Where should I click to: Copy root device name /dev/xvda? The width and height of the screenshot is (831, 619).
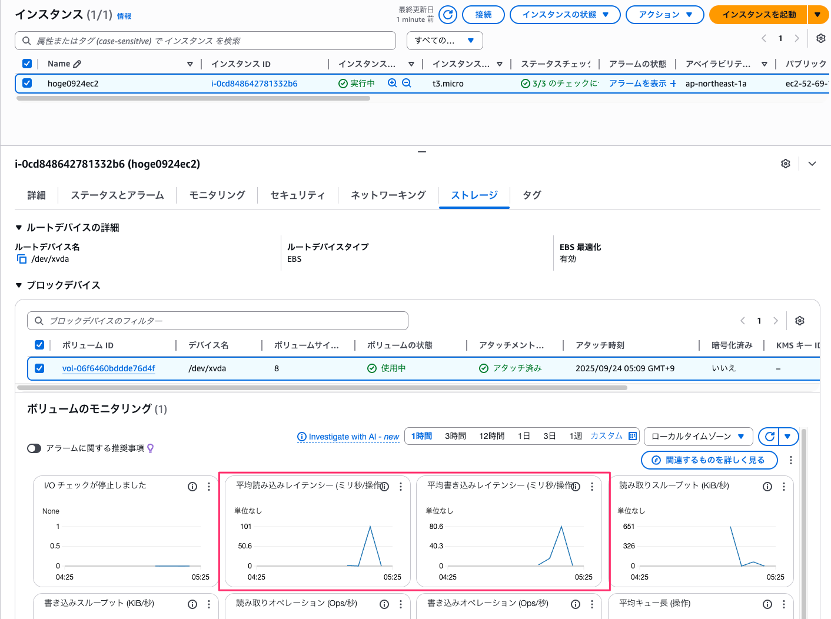(22, 259)
